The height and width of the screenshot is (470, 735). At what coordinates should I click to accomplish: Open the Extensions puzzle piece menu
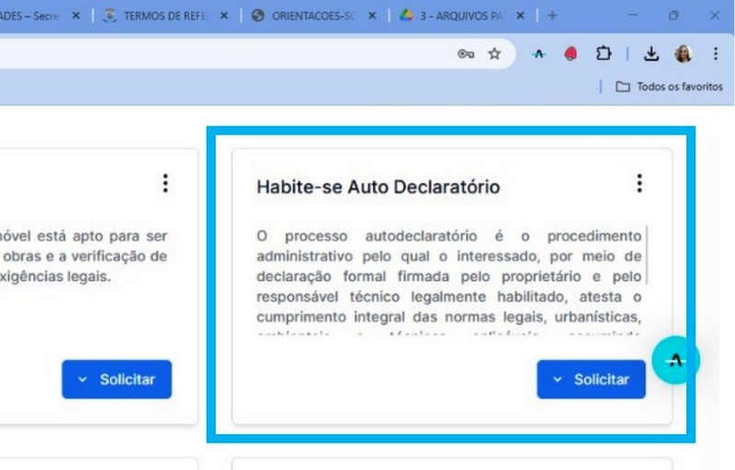click(x=604, y=54)
